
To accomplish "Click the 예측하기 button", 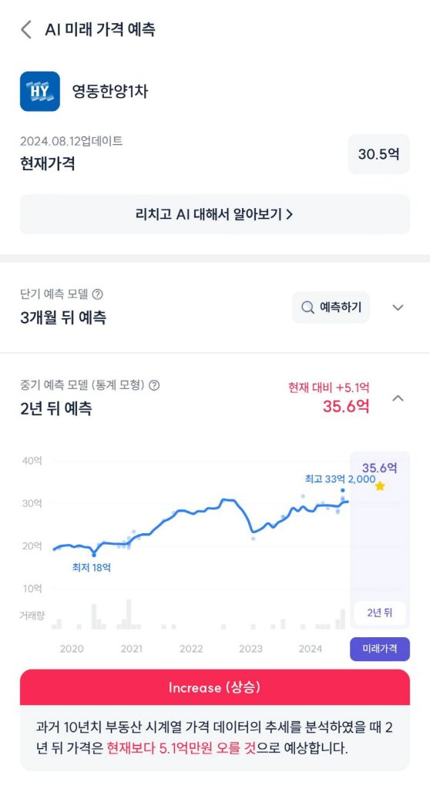I will coord(331,307).
